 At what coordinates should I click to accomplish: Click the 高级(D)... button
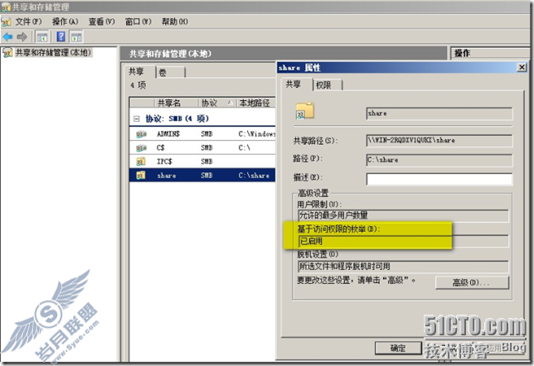(x=472, y=282)
